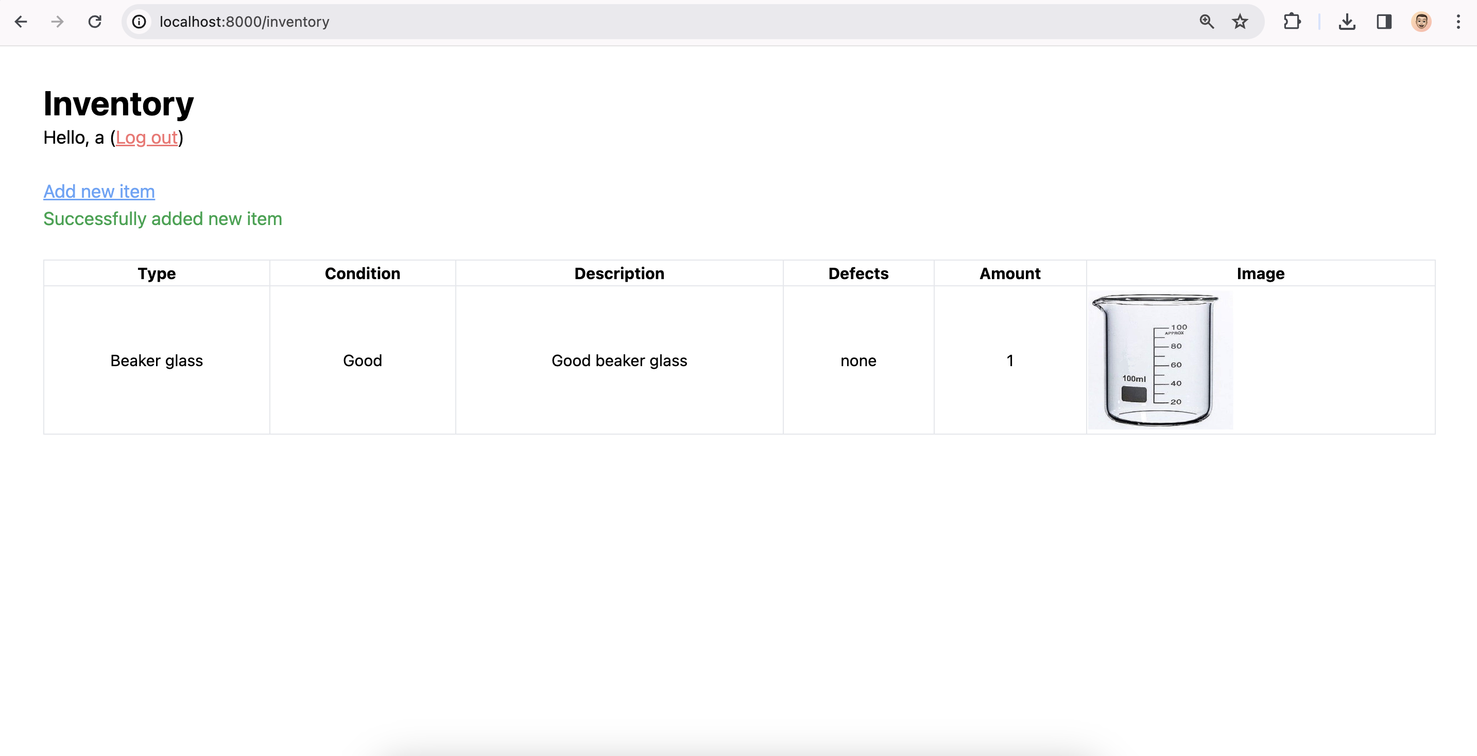The image size is (1477, 756).
Task: Click the Description column header
Action: 619,273
